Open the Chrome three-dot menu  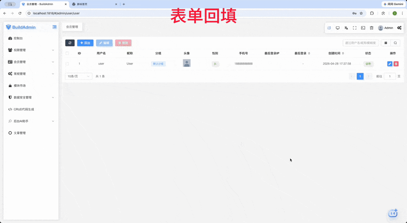coord(402,13)
